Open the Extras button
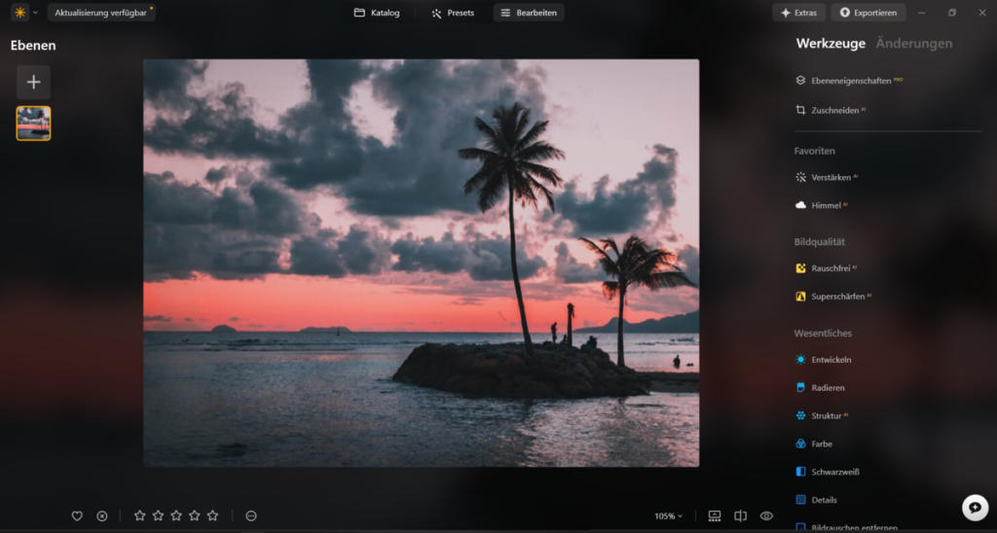The width and height of the screenshot is (997, 533). 798,13
